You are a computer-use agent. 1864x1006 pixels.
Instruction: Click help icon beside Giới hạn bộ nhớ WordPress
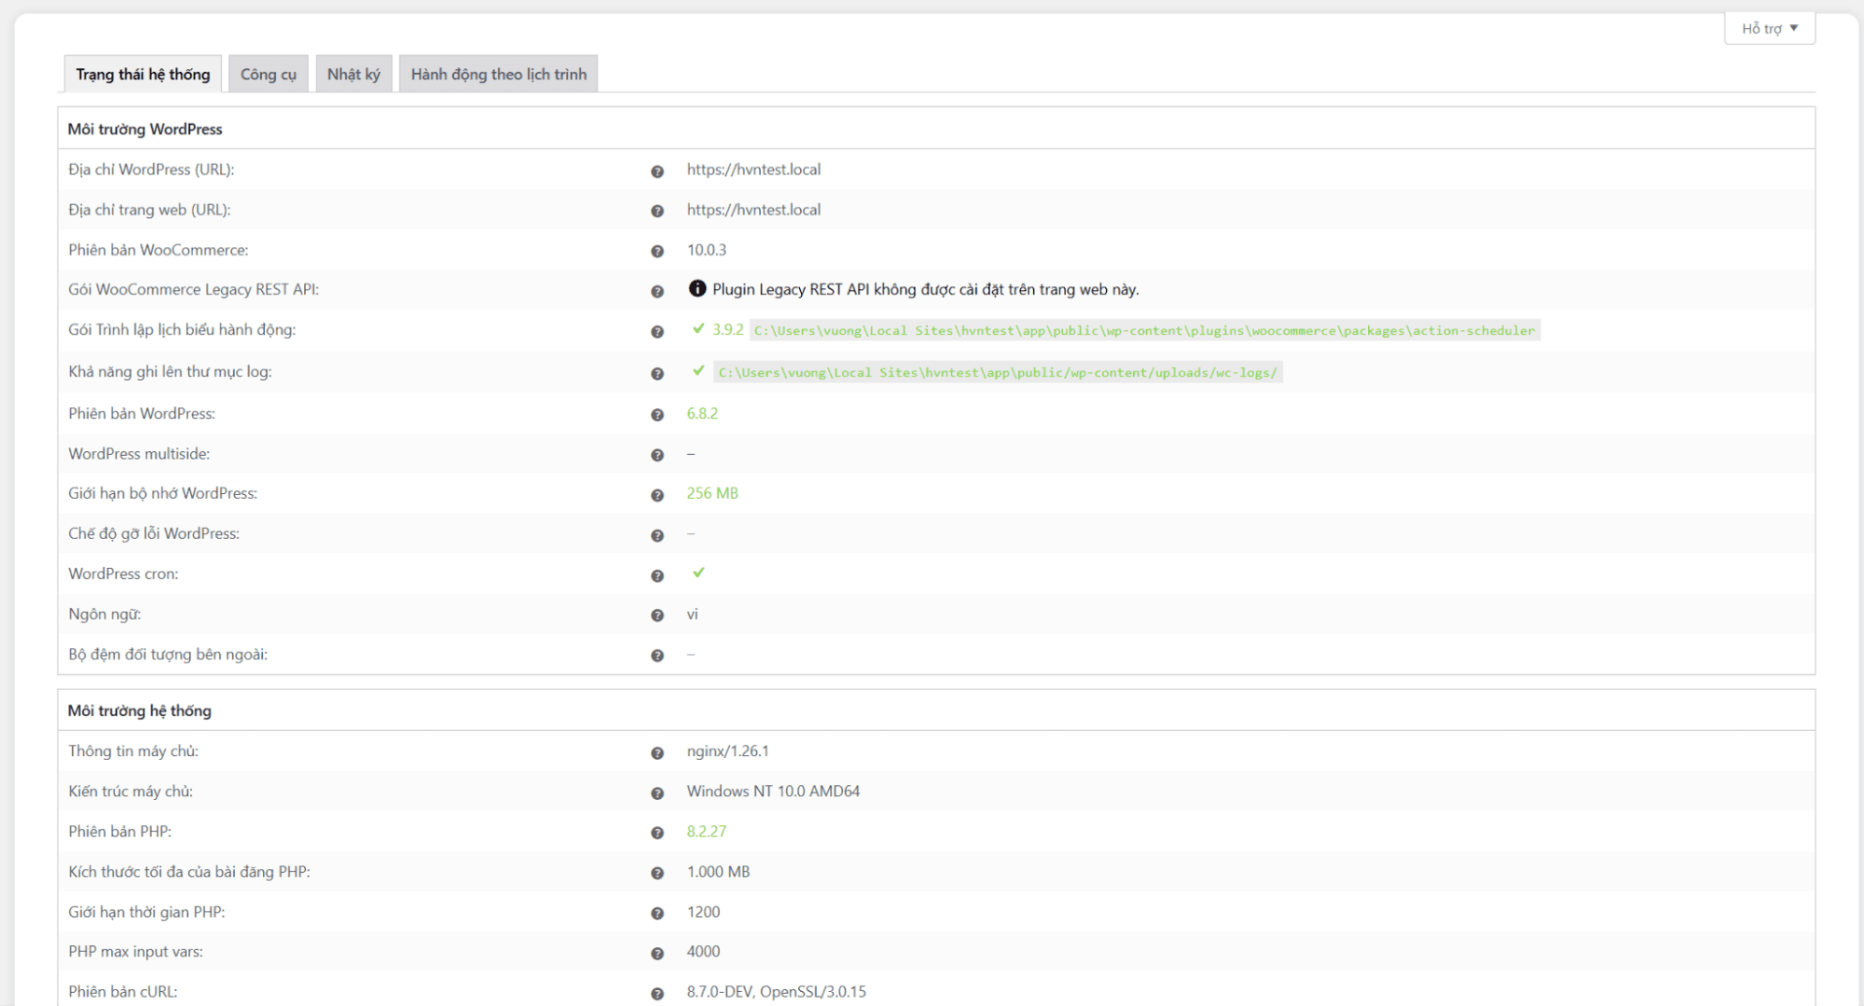pyautogui.click(x=656, y=495)
